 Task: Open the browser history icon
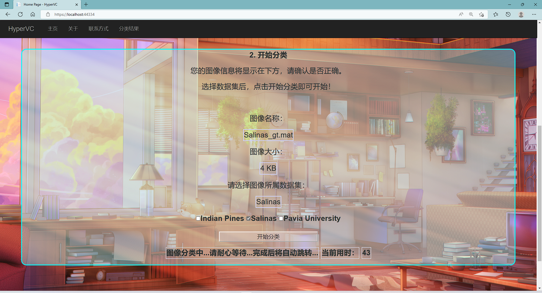(508, 14)
